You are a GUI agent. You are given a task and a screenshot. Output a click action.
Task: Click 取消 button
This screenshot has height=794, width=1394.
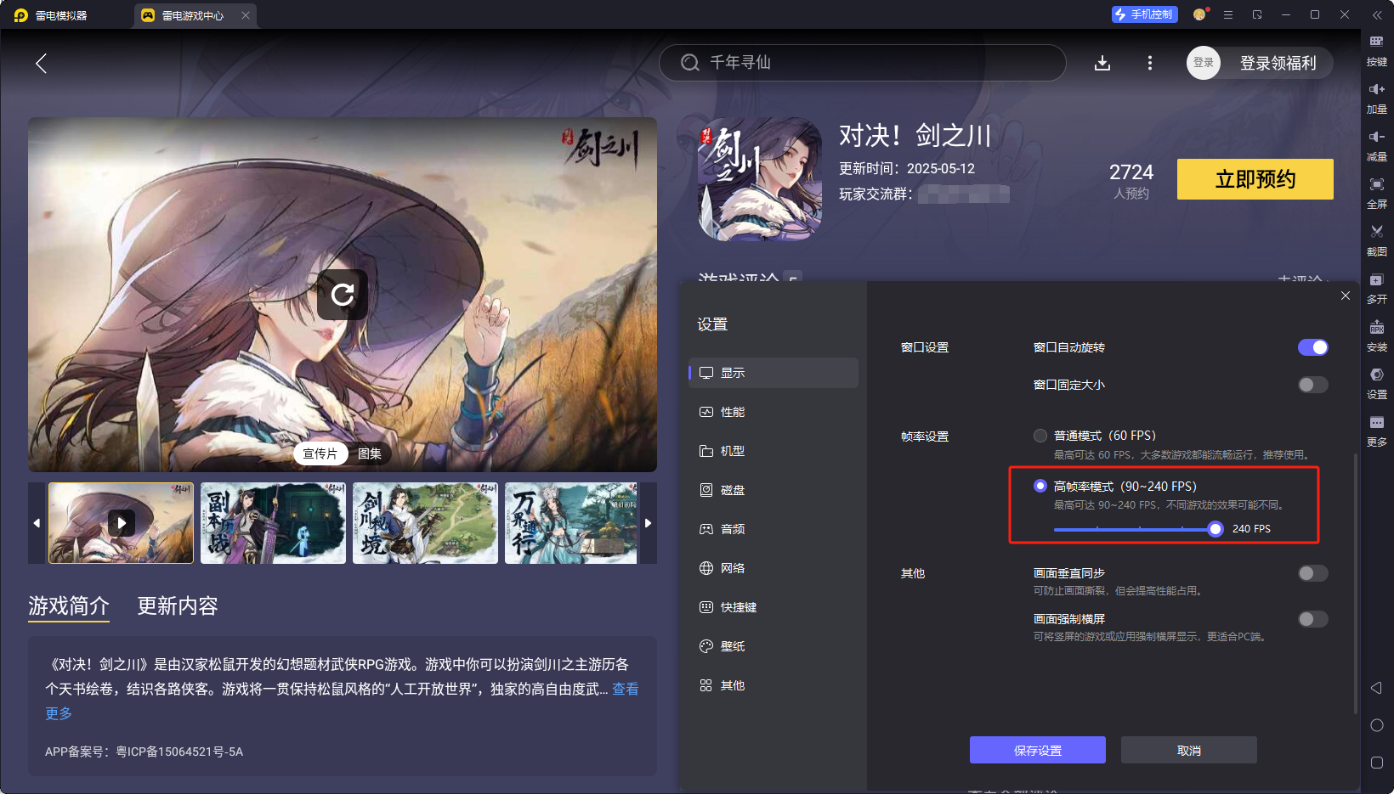coord(1189,750)
